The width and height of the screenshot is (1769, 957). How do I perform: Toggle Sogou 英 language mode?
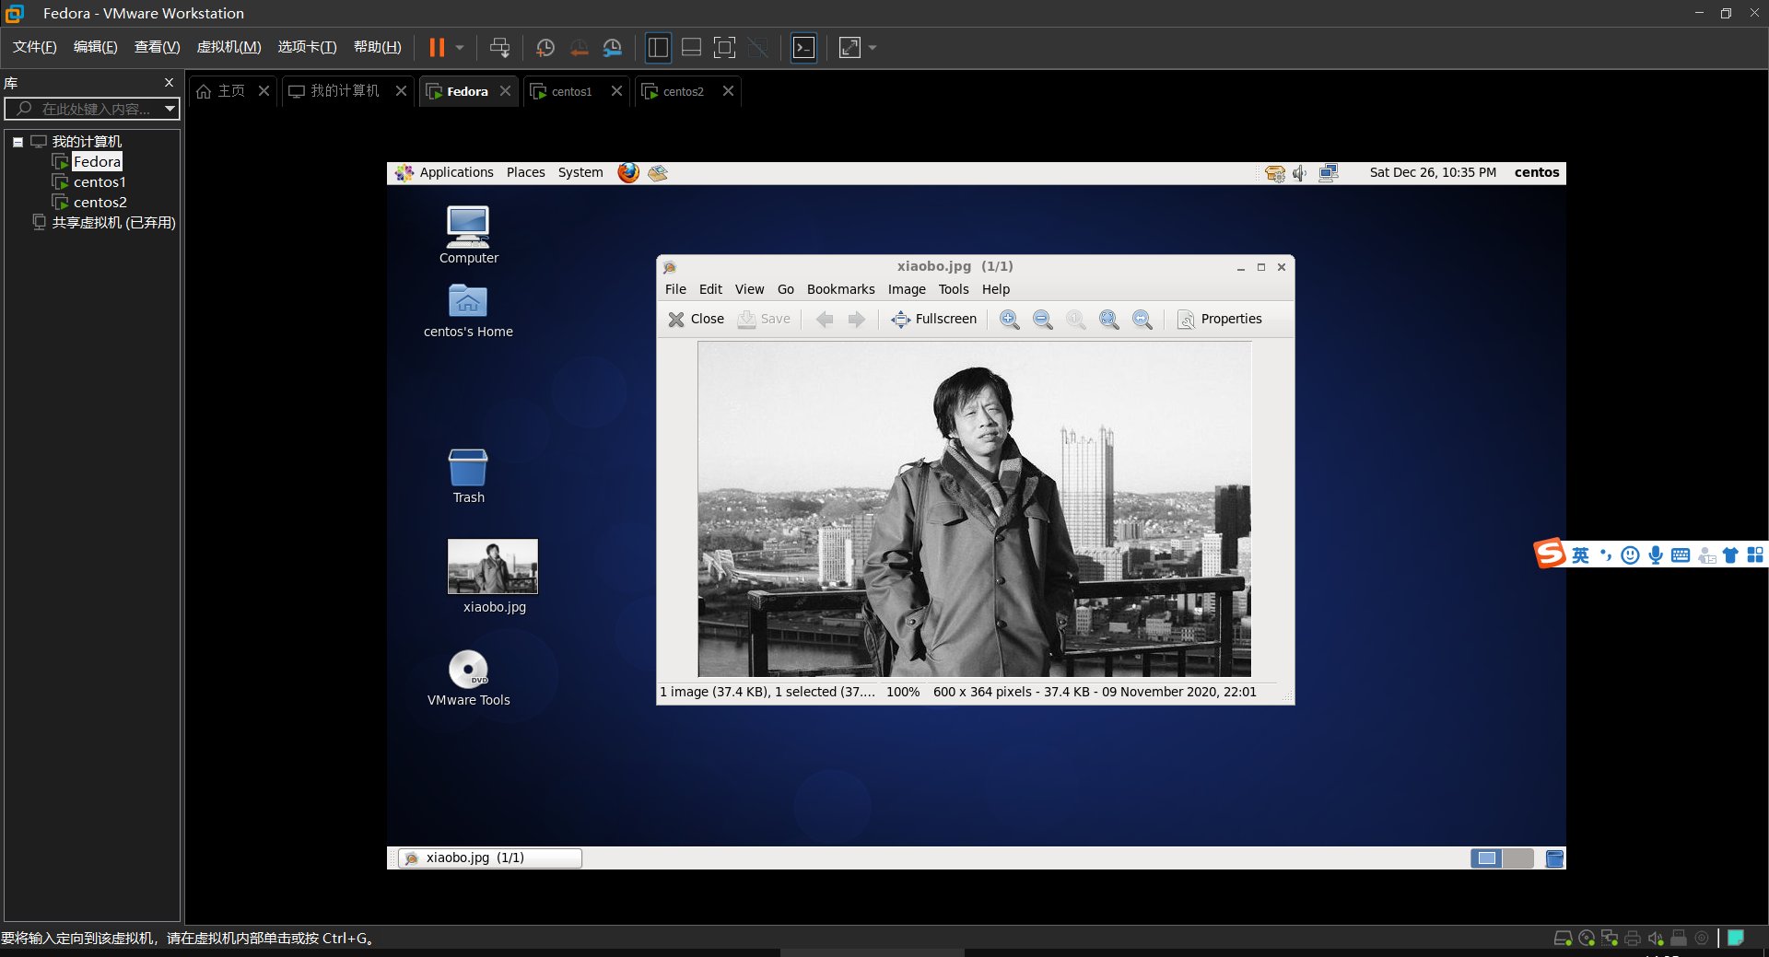(x=1580, y=554)
